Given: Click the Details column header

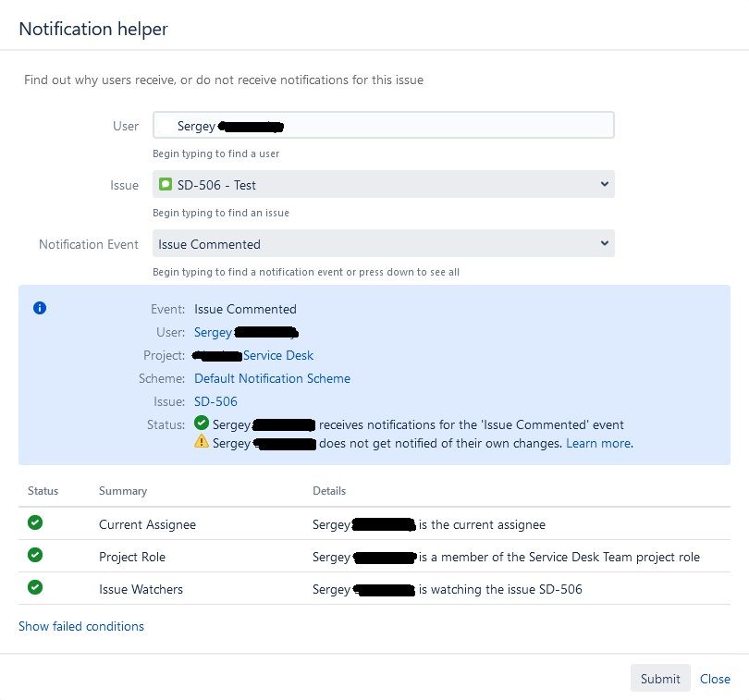Looking at the screenshot, I should pos(329,491).
